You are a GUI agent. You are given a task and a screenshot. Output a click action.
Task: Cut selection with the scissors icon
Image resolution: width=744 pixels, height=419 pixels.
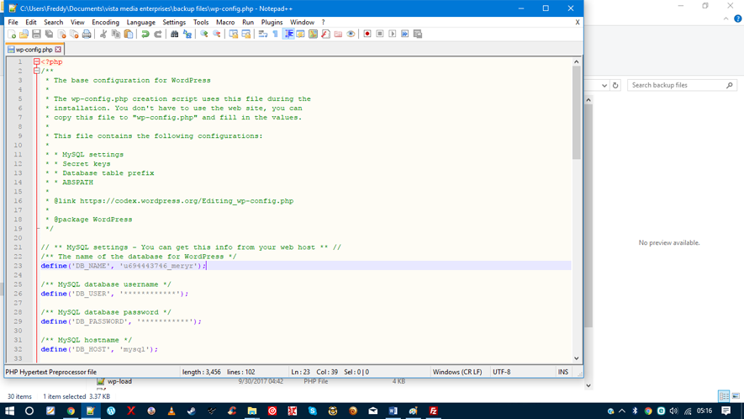(x=103, y=34)
